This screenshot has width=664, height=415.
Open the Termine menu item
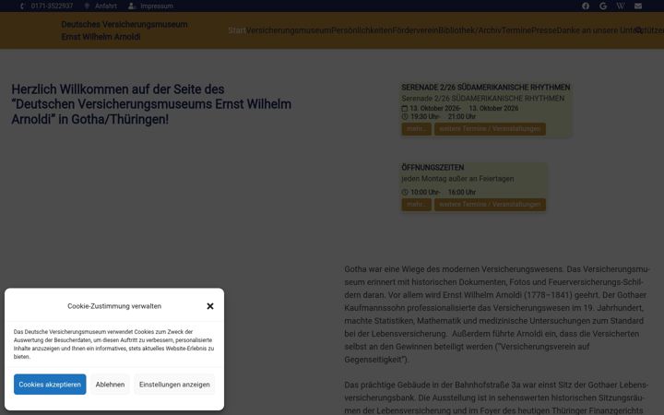coord(516,30)
